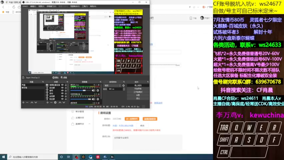284x160 pixels.
Task: Click first orange button beside room ID
Action: pyautogui.click(x=132, y=119)
